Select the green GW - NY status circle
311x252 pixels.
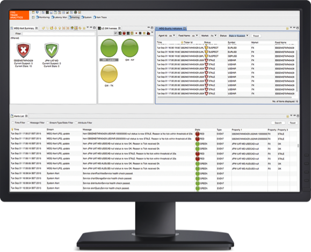pyautogui.click(x=129, y=48)
